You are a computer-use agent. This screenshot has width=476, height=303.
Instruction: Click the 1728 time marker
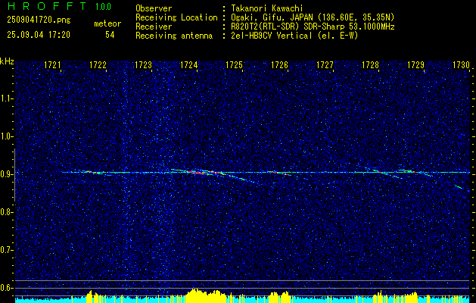pos(370,65)
